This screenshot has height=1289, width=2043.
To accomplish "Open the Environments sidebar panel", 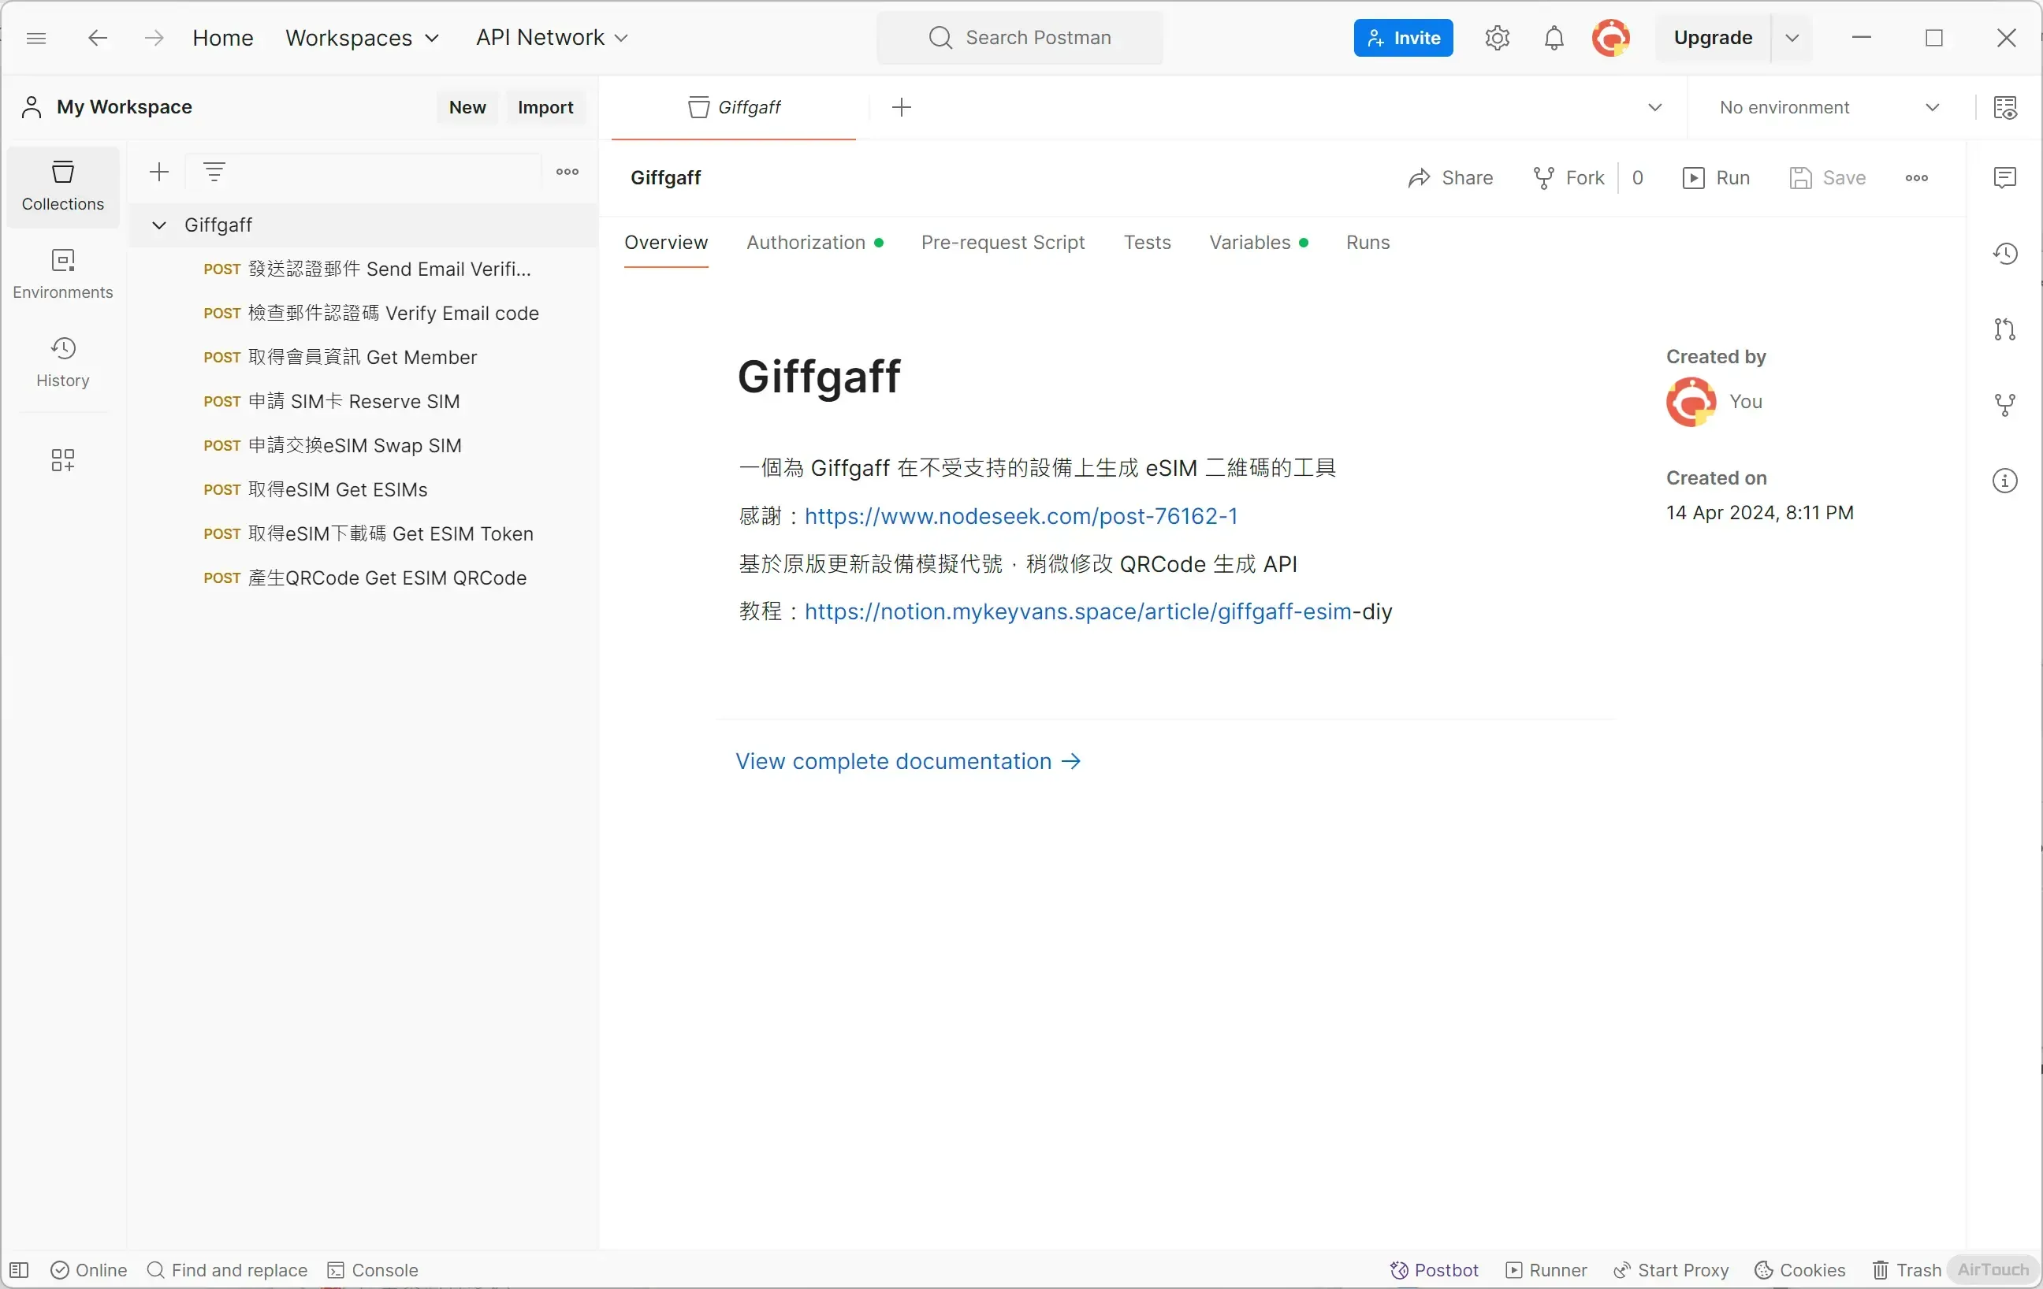I will (63, 273).
